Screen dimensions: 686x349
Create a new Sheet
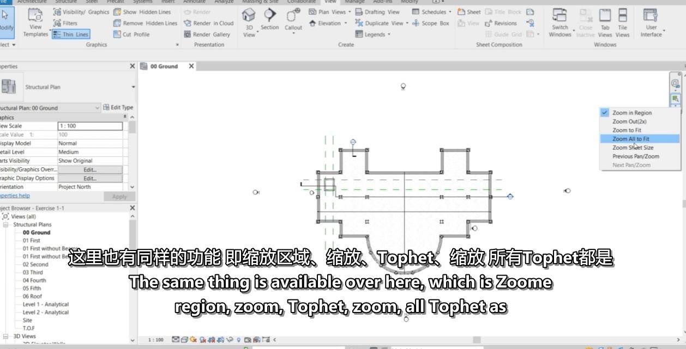(x=469, y=12)
